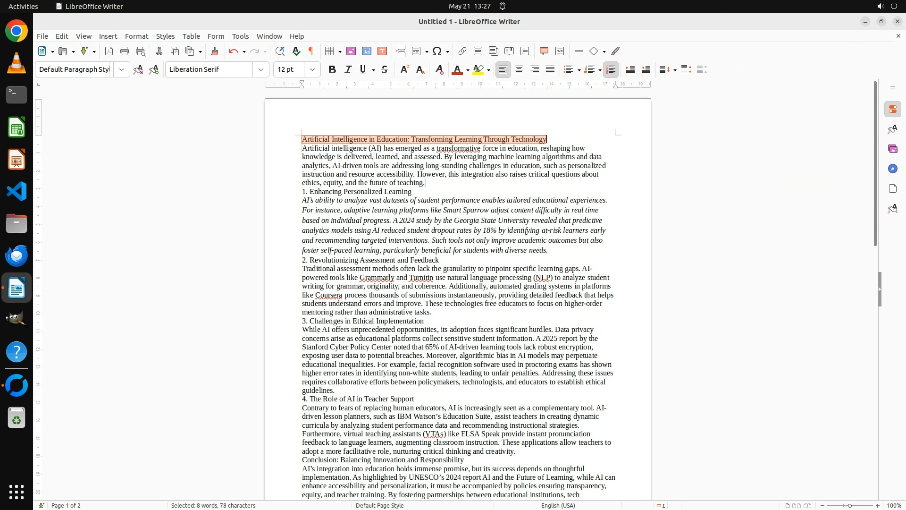Open Find and Replace tool
906x510 pixels.
(x=280, y=51)
